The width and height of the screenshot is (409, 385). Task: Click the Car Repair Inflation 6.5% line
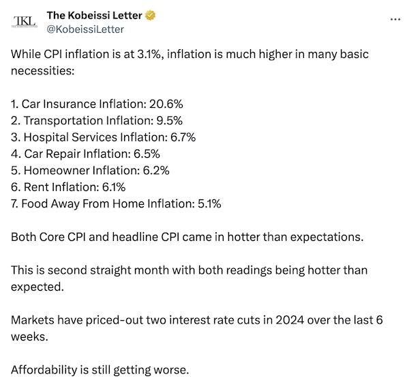[x=85, y=154]
